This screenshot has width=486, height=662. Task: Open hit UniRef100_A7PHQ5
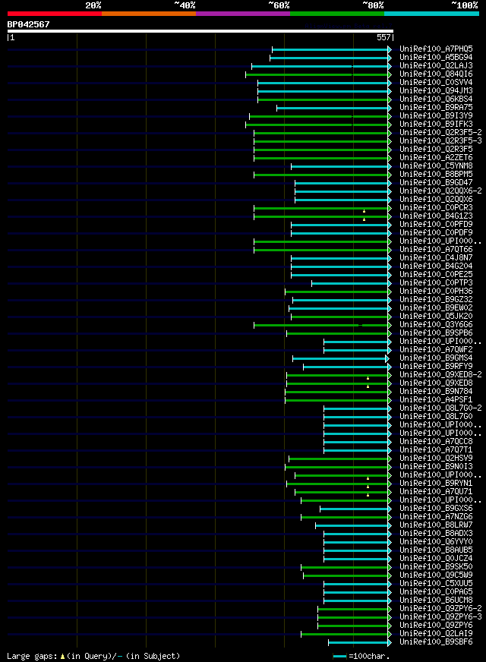pyautogui.click(x=436, y=49)
